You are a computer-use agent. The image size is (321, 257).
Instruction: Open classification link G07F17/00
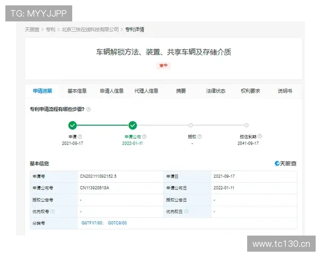click(x=93, y=223)
